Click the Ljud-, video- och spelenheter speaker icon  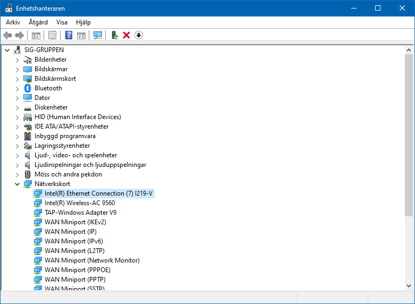pos(27,155)
